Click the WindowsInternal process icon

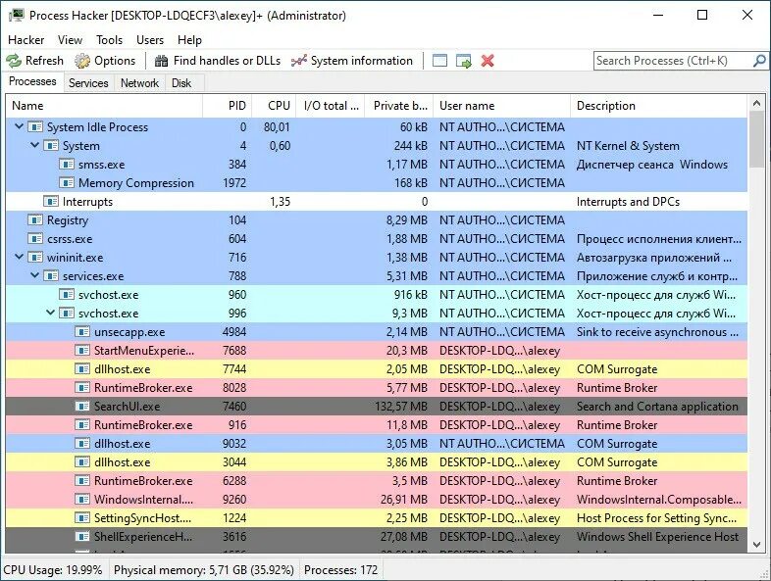tap(82, 500)
